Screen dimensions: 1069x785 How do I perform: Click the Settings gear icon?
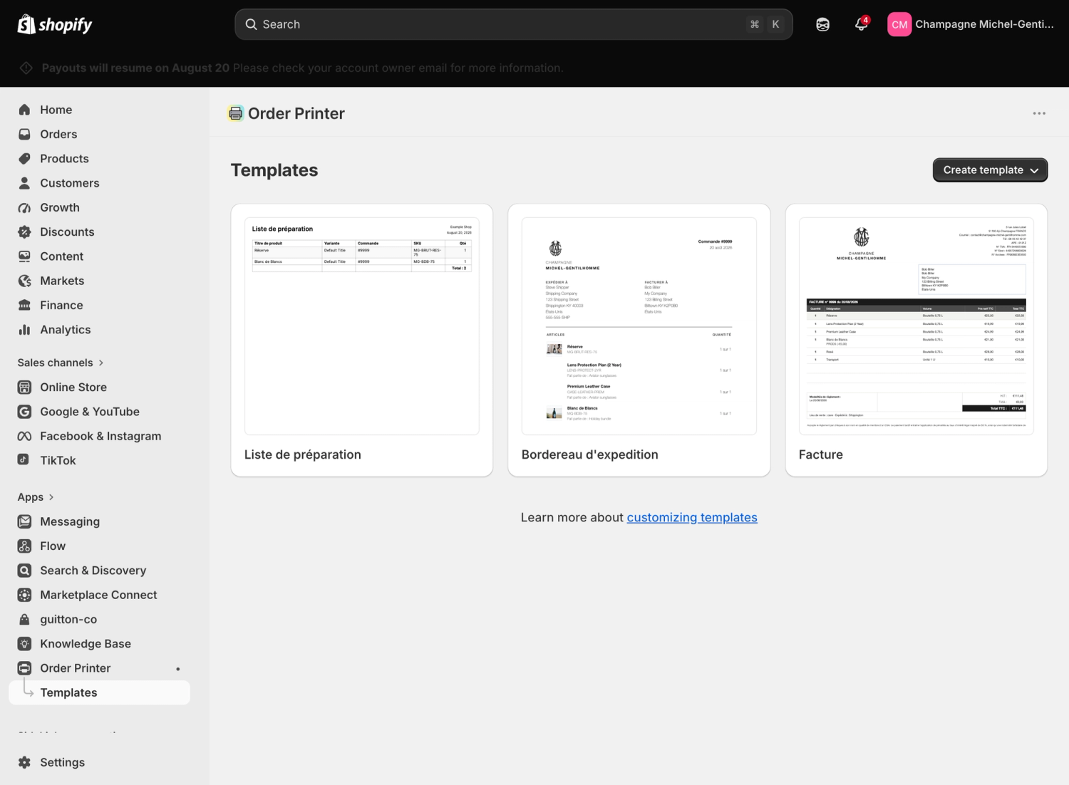[x=24, y=762]
